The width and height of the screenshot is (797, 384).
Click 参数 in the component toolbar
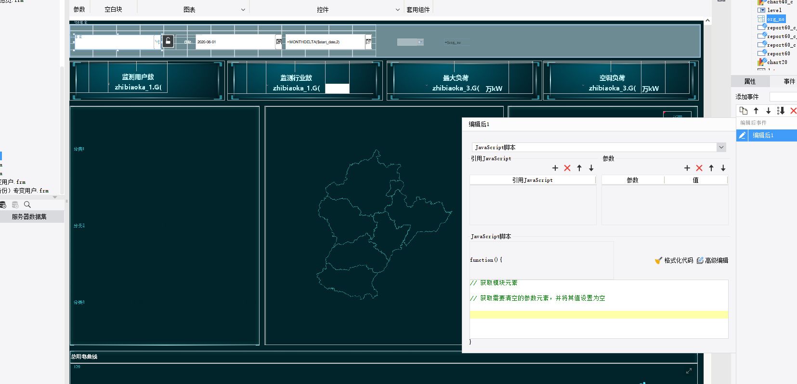click(x=79, y=9)
